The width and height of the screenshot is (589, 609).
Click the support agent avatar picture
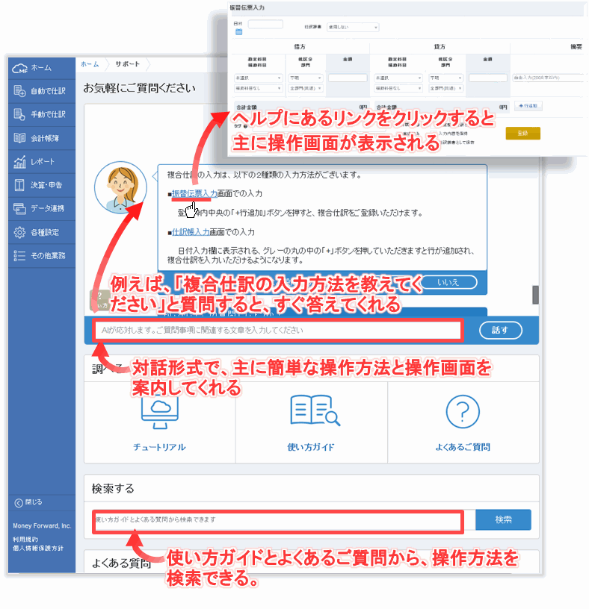click(x=120, y=187)
